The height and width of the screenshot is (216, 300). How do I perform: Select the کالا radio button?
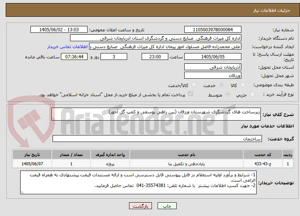coord(243,85)
